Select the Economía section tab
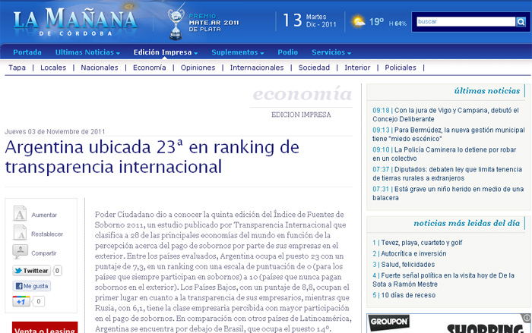The height and width of the screenshot is (333, 532). 149,68
